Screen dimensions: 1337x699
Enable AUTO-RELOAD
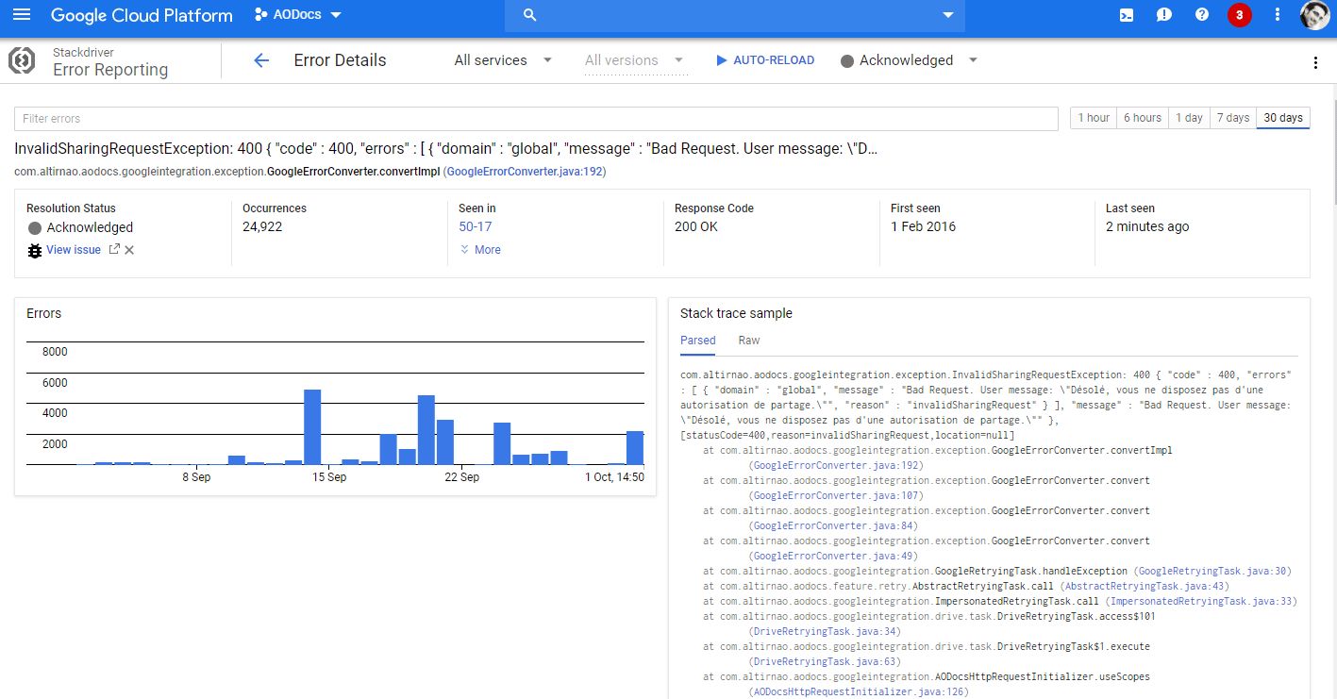tap(764, 60)
